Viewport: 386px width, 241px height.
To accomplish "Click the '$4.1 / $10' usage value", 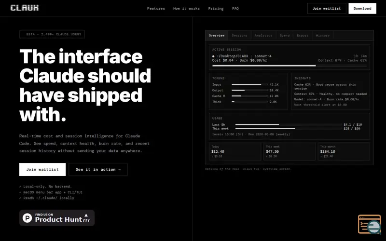I will pos(353,125).
